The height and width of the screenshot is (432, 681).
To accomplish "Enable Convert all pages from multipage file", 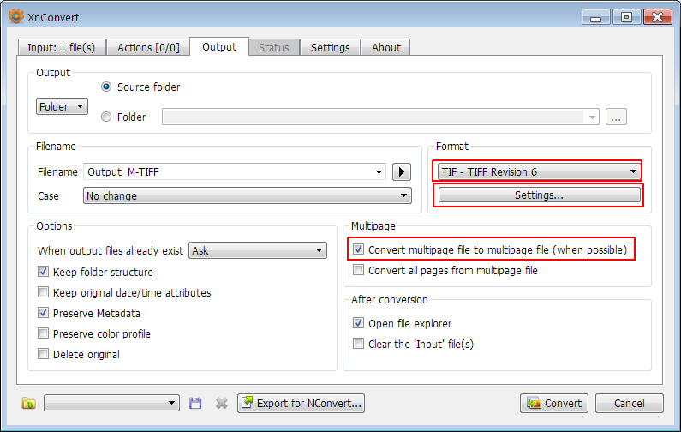I will tap(358, 270).
